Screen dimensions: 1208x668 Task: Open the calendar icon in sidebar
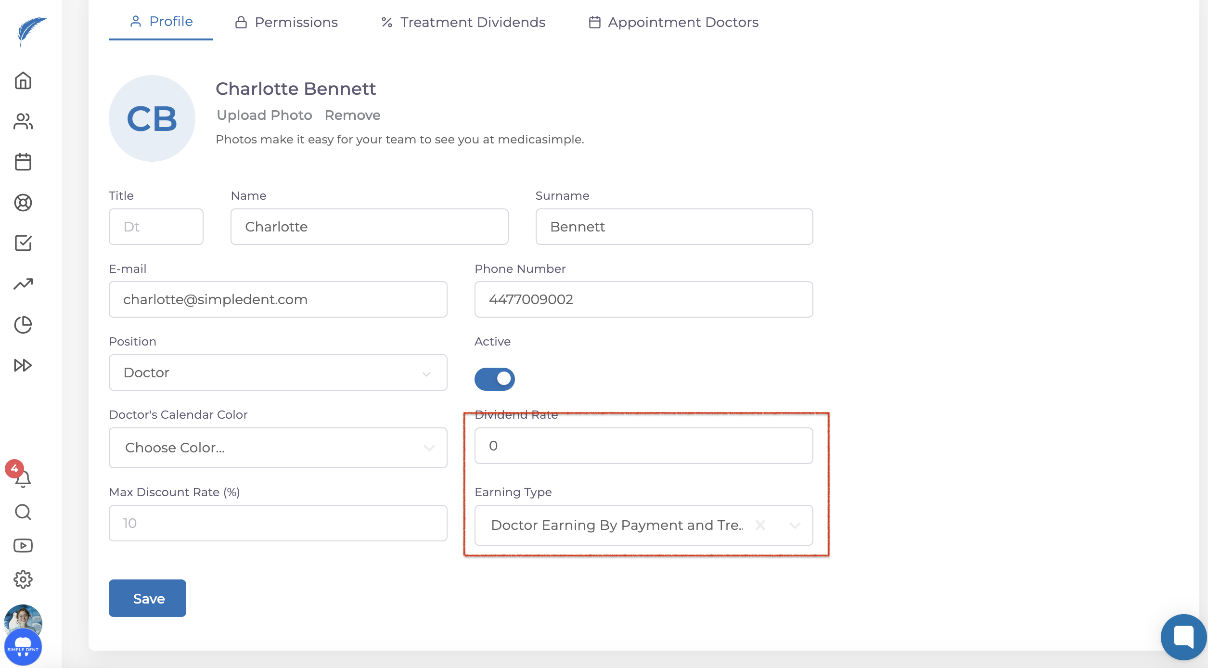tap(23, 162)
